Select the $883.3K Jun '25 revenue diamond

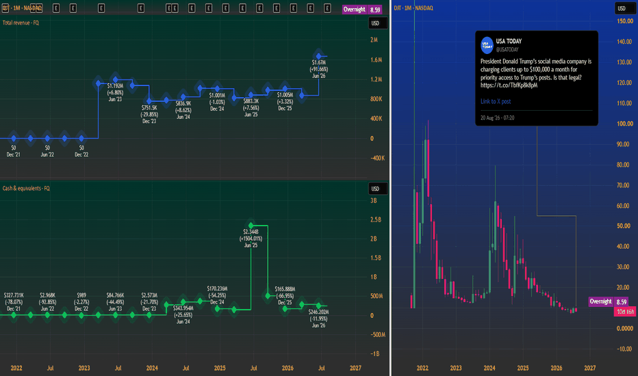click(251, 95)
